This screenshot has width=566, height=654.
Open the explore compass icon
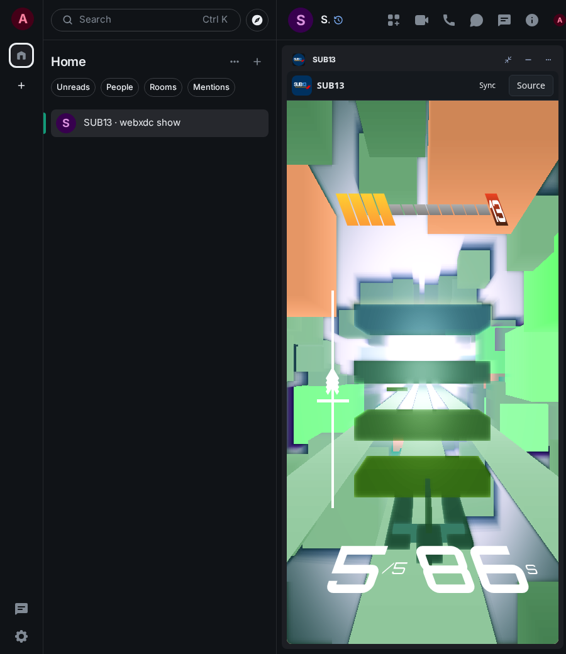257,20
